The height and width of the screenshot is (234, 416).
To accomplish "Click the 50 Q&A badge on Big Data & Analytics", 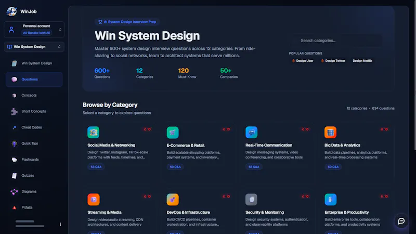I will [333, 167].
